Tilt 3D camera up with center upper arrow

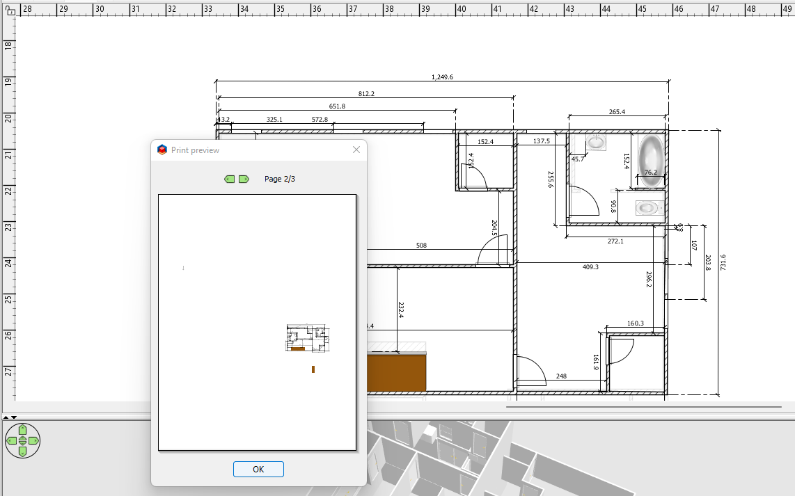(x=22, y=438)
